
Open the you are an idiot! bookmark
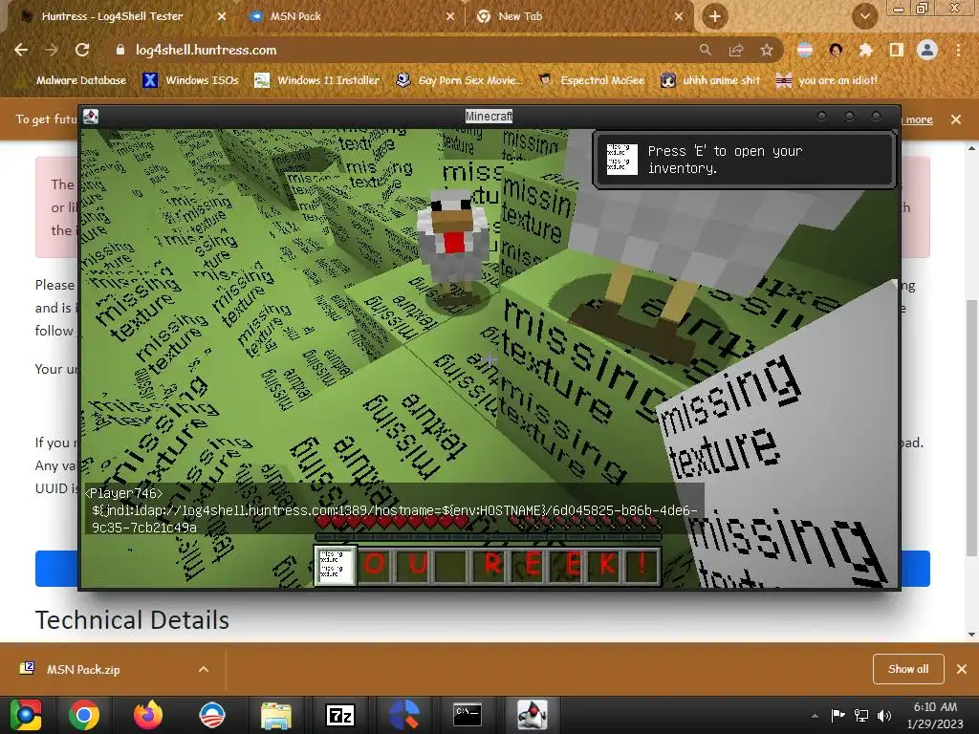[x=827, y=80]
